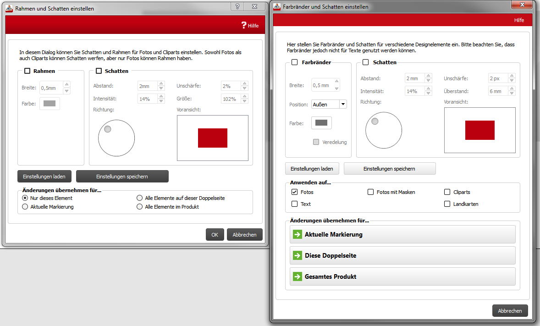
Task: Click Abbrechen in Rahmen und Schatten dialog
Action: tap(244, 235)
